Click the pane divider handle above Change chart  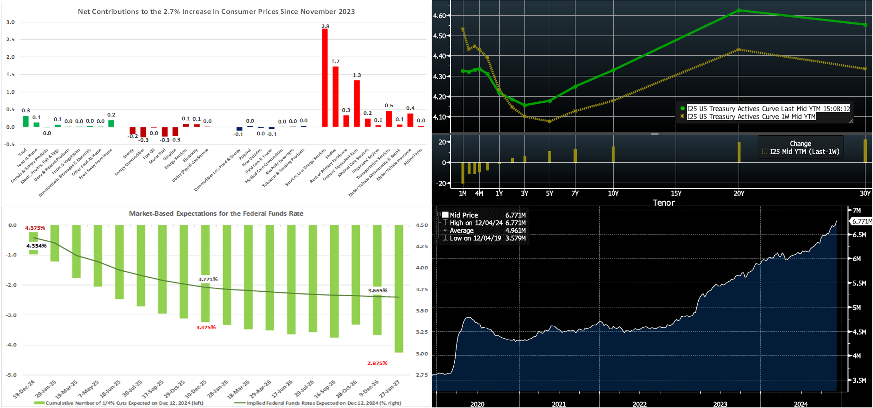[x=654, y=134]
